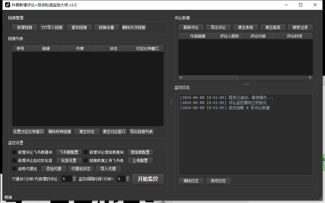The image size is (325, 203).
Task: Click the log line 成功加载 0 条评论数据
Action: (x=225, y=108)
